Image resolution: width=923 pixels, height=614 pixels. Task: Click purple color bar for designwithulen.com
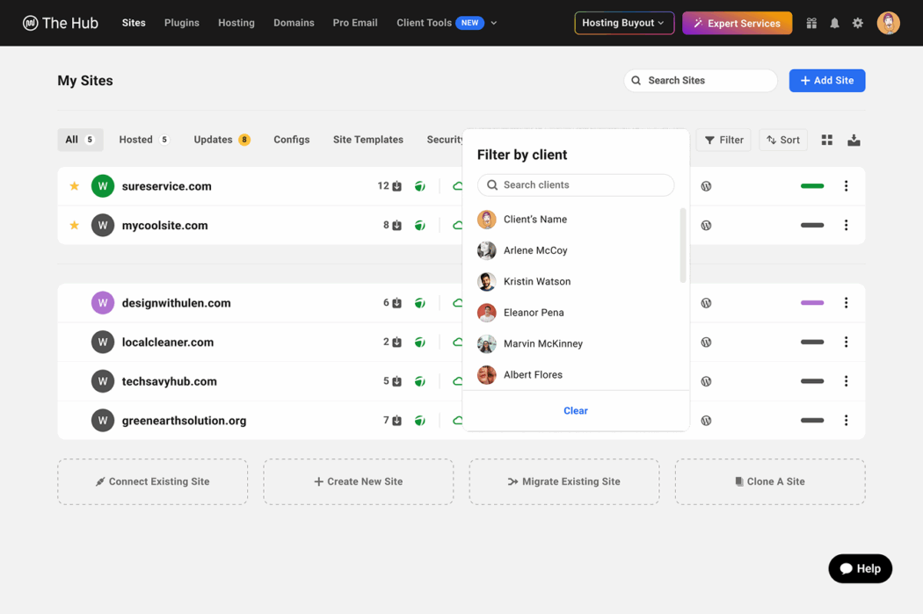(812, 303)
